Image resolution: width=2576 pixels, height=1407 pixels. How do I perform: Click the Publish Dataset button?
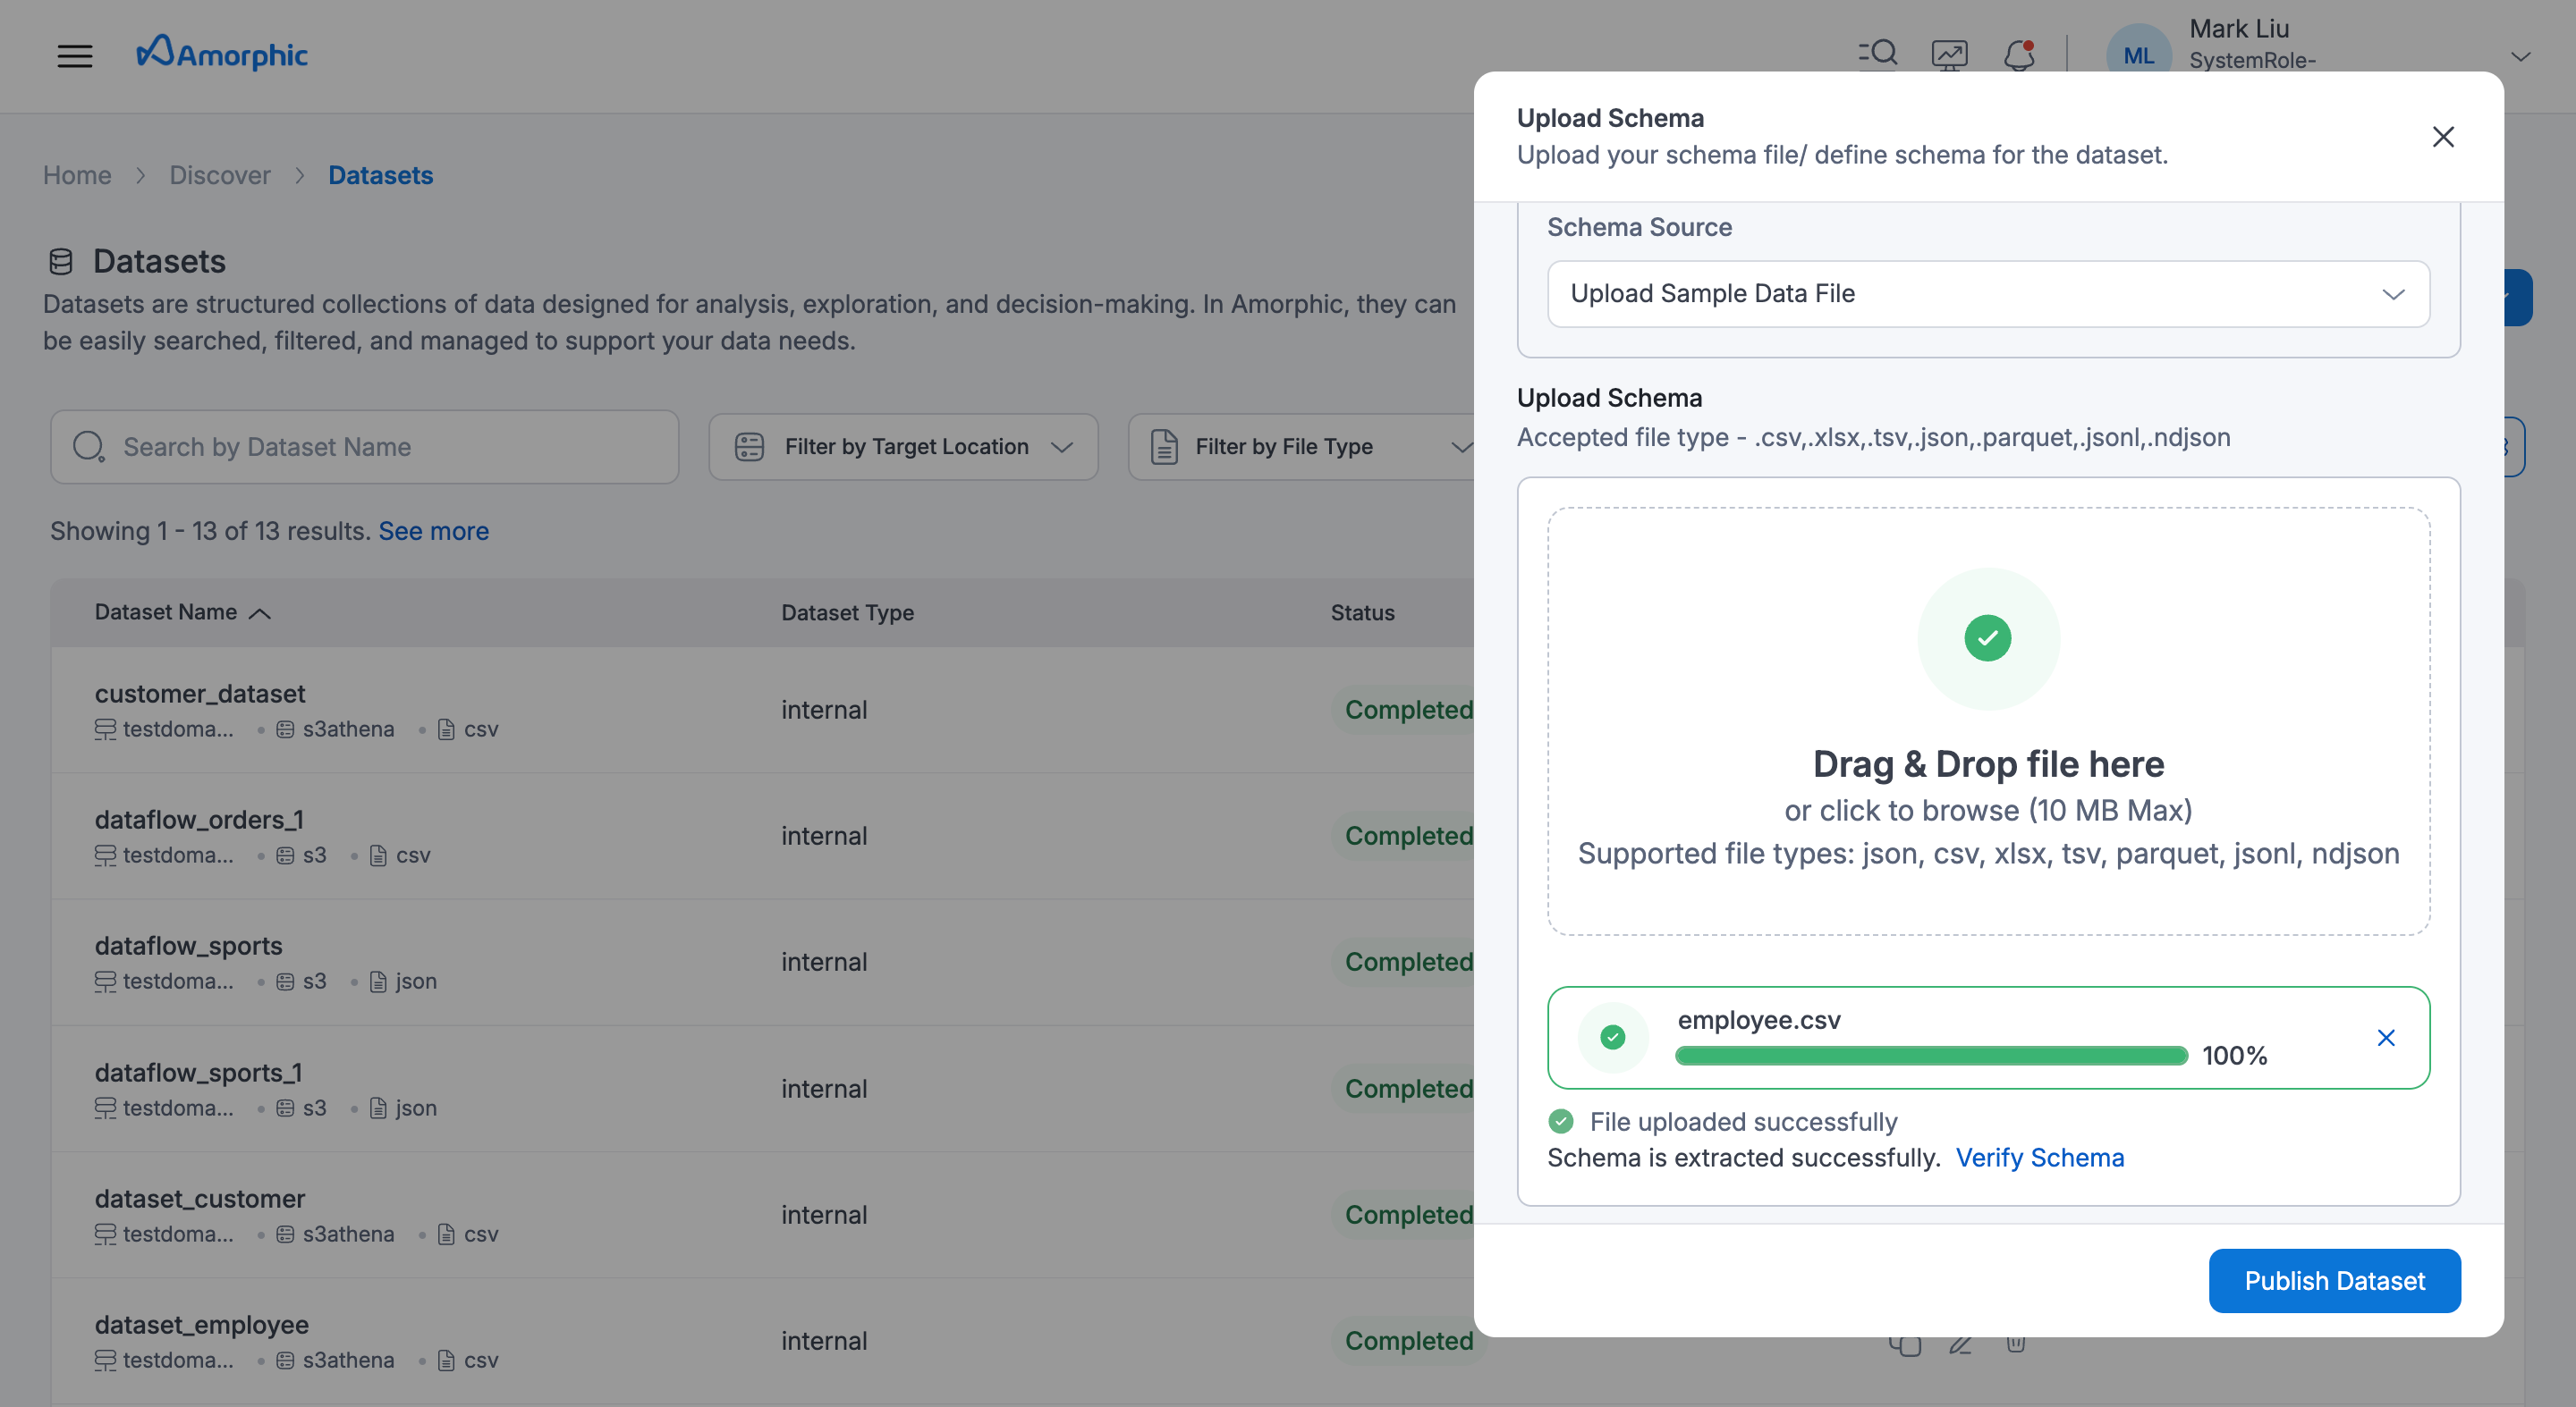click(2334, 1280)
